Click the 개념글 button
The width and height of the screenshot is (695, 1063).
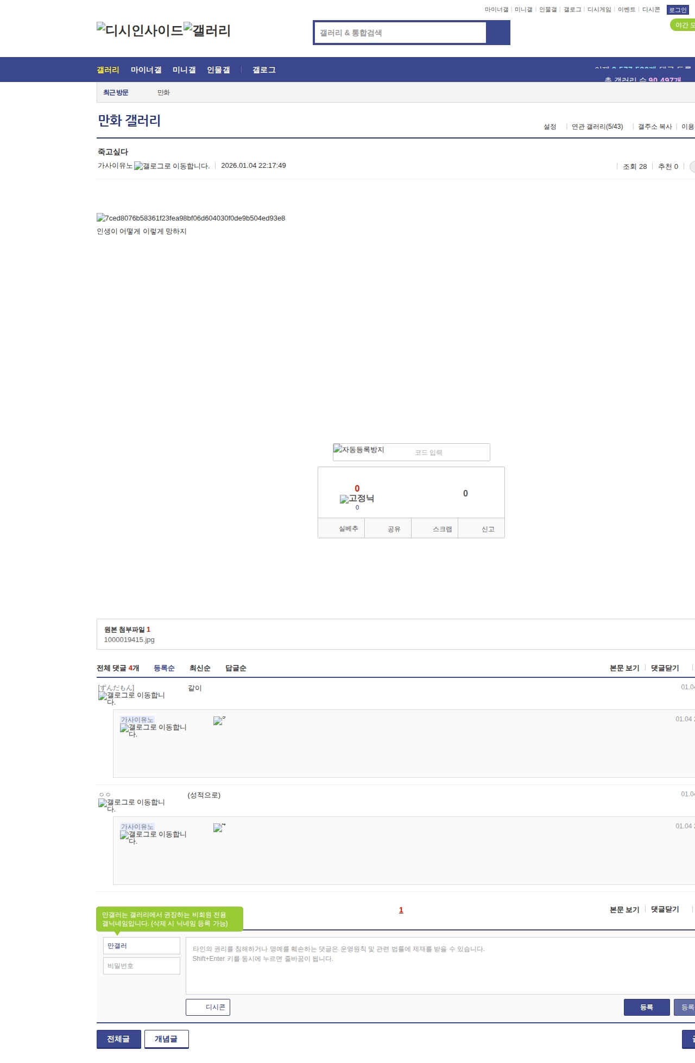pos(166,1039)
